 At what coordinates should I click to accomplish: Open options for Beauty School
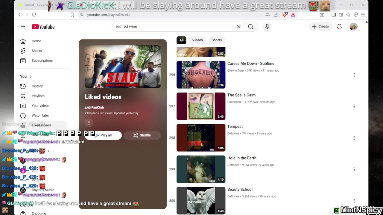click(354, 201)
